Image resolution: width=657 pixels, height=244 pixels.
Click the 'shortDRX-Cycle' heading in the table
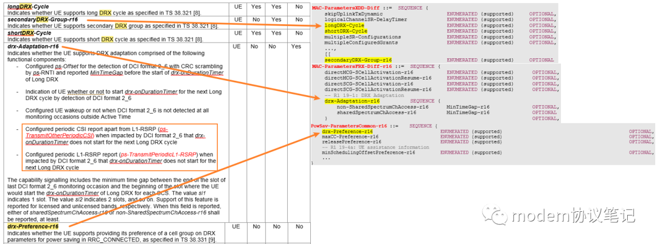(29, 33)
